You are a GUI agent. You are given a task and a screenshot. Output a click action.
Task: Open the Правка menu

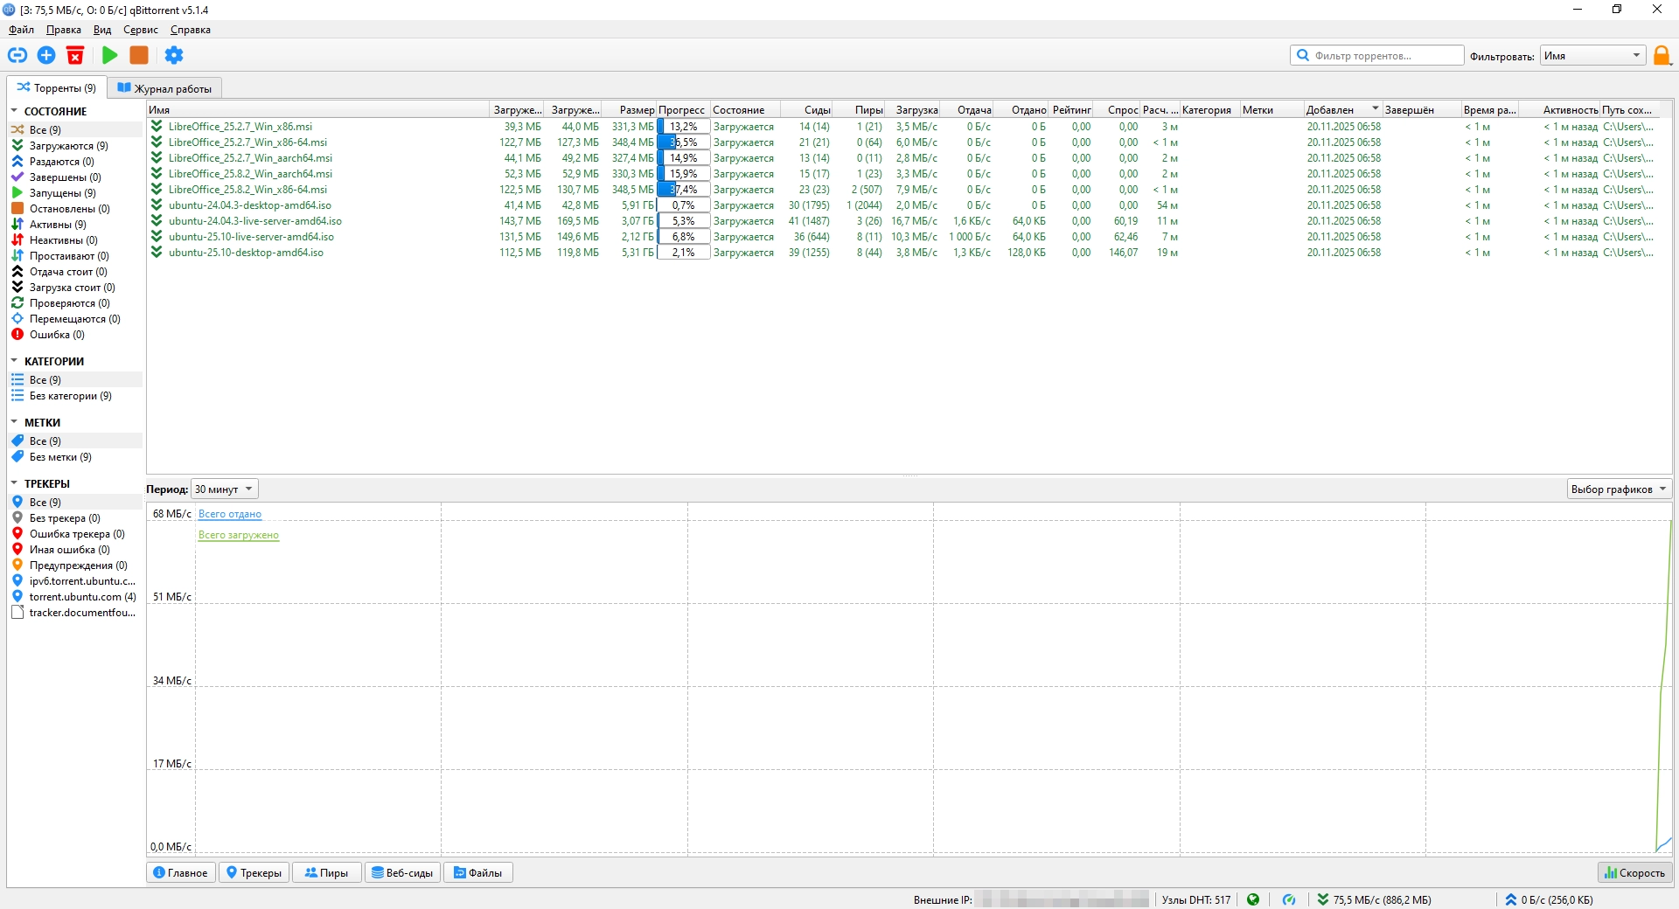64,30
